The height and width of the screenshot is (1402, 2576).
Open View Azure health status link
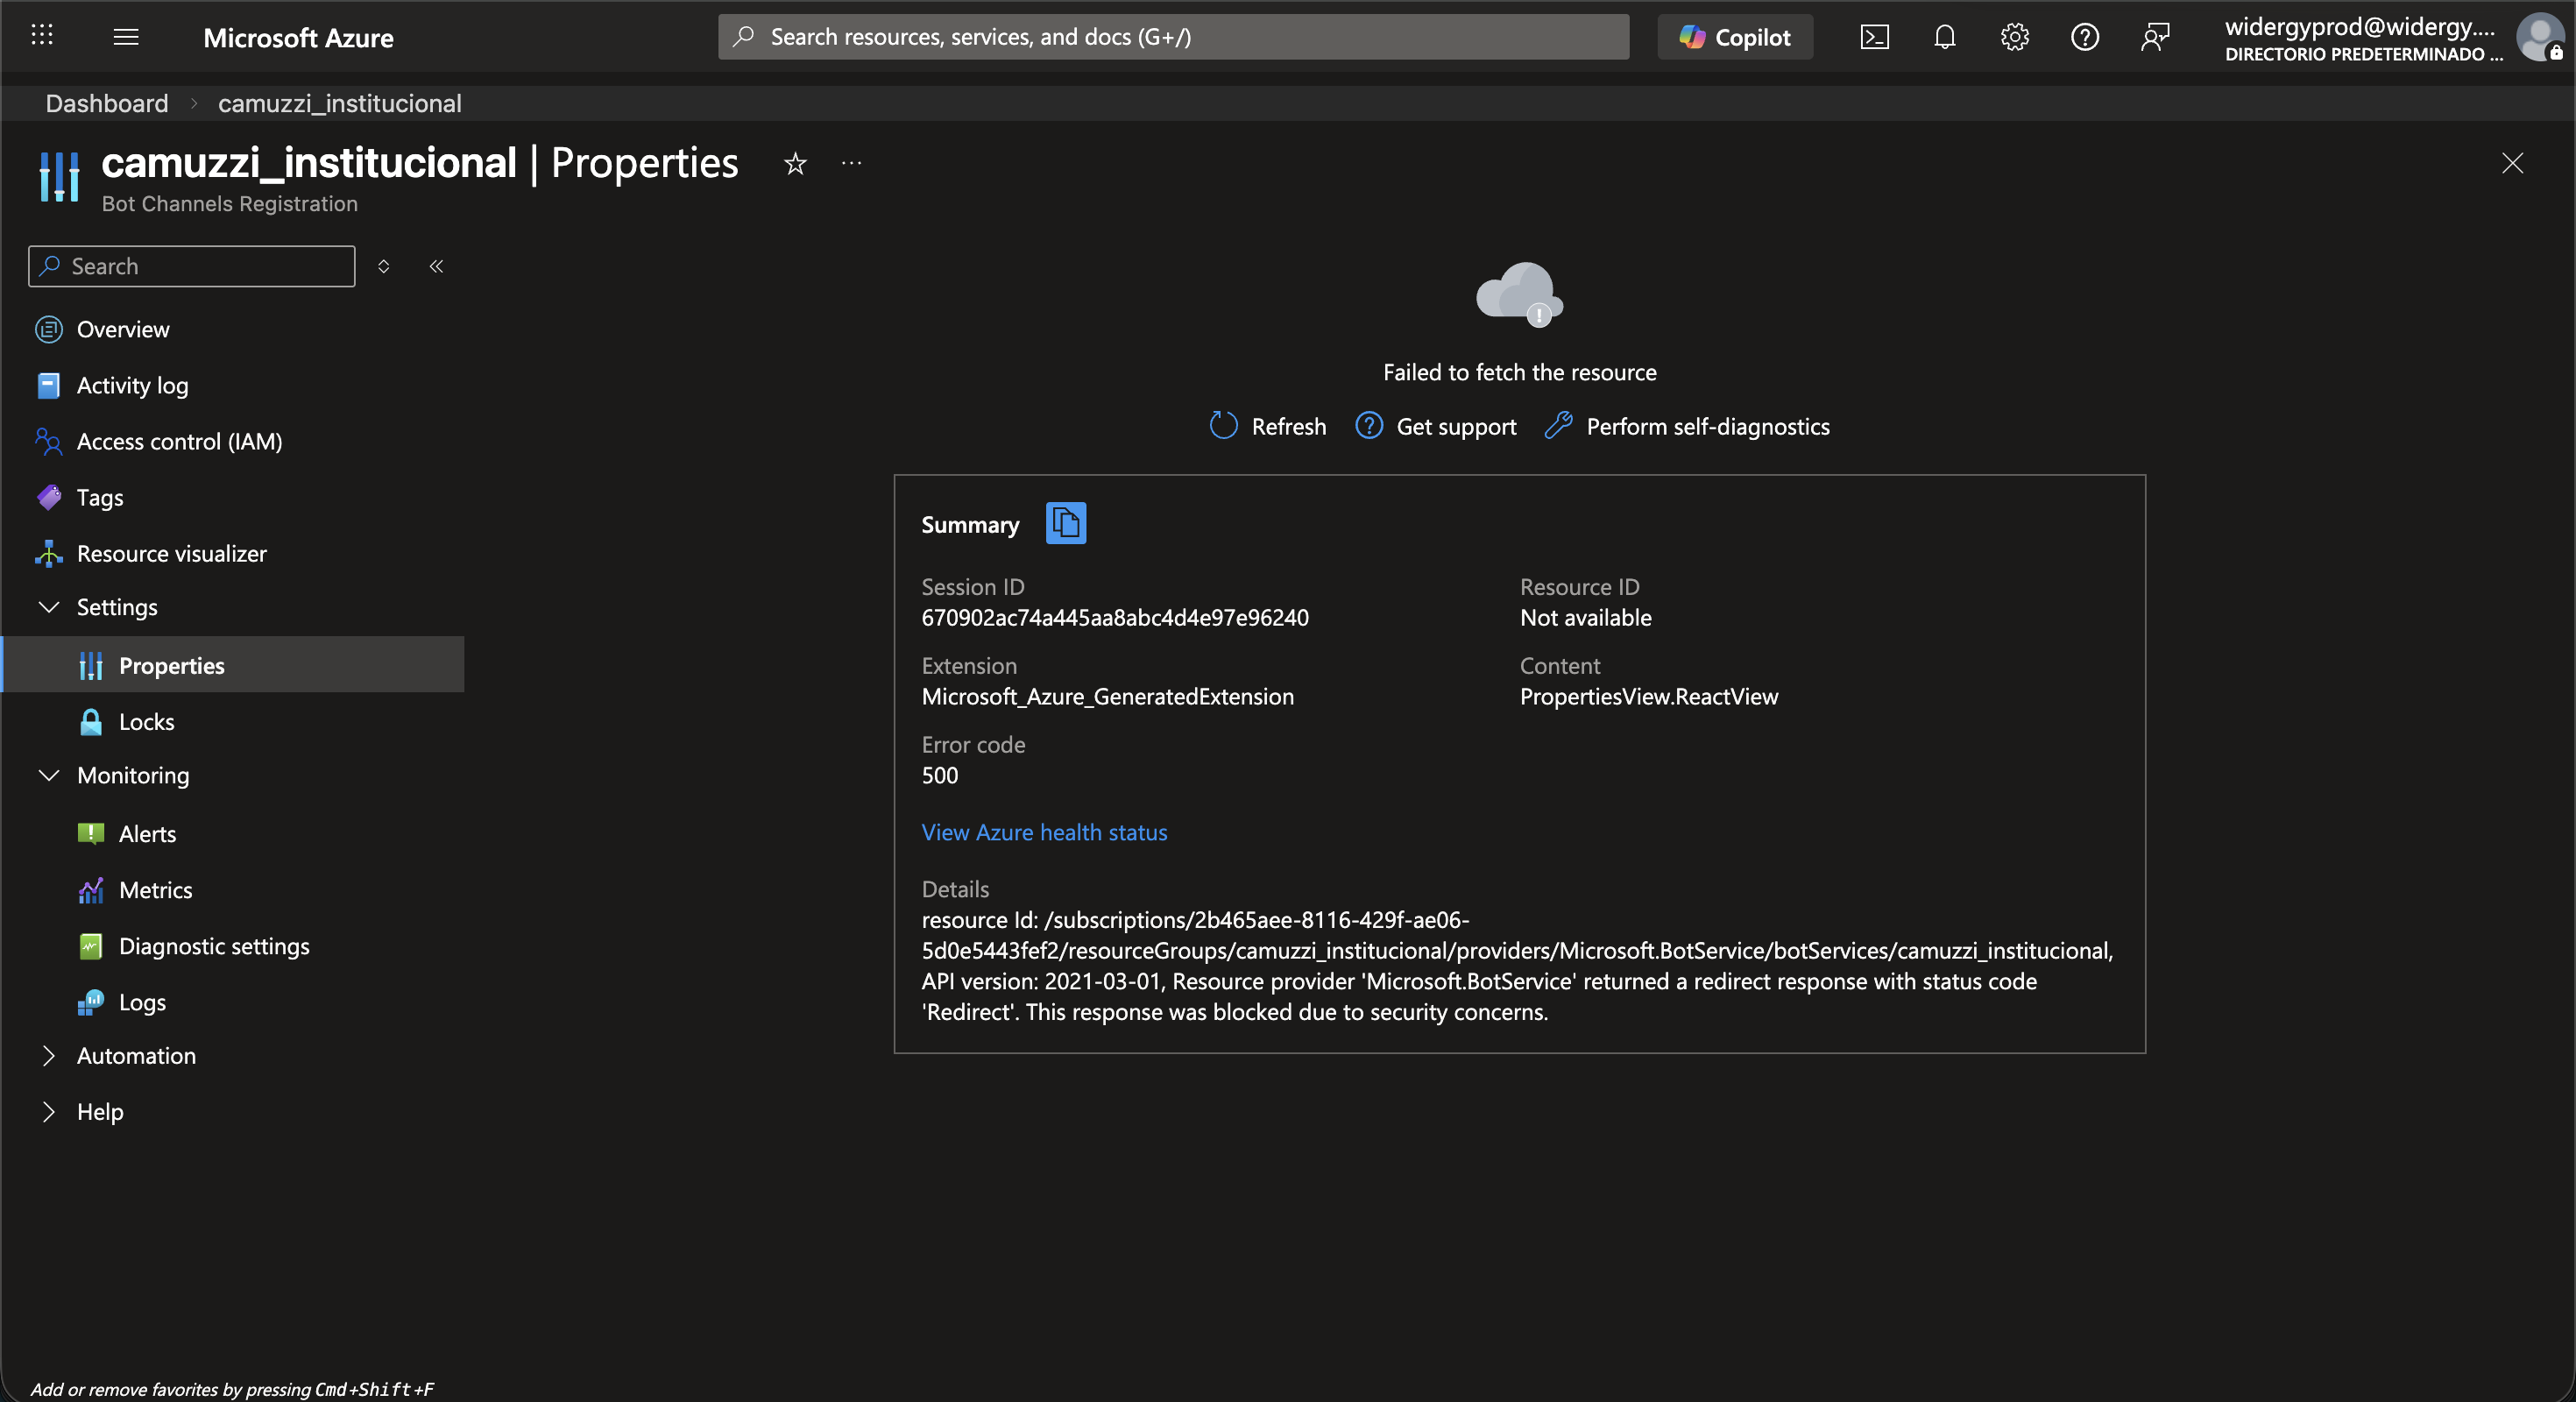tap(1044, 832)
